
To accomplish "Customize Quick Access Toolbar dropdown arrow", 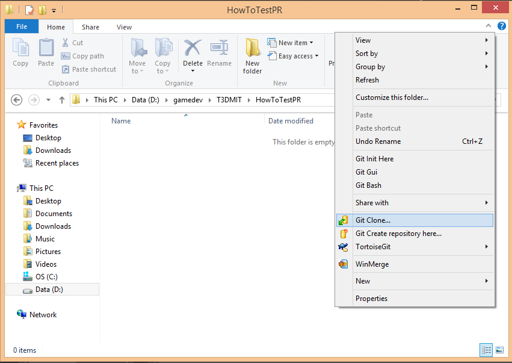I will (x=54, y=11).
